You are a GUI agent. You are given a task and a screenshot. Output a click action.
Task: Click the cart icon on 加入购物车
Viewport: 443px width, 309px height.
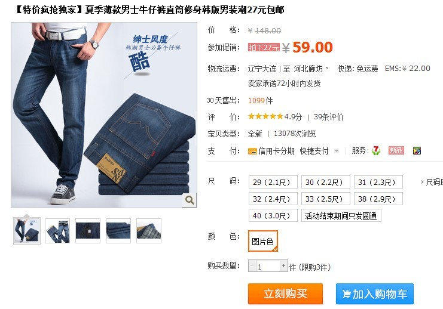tap(346, 294)
